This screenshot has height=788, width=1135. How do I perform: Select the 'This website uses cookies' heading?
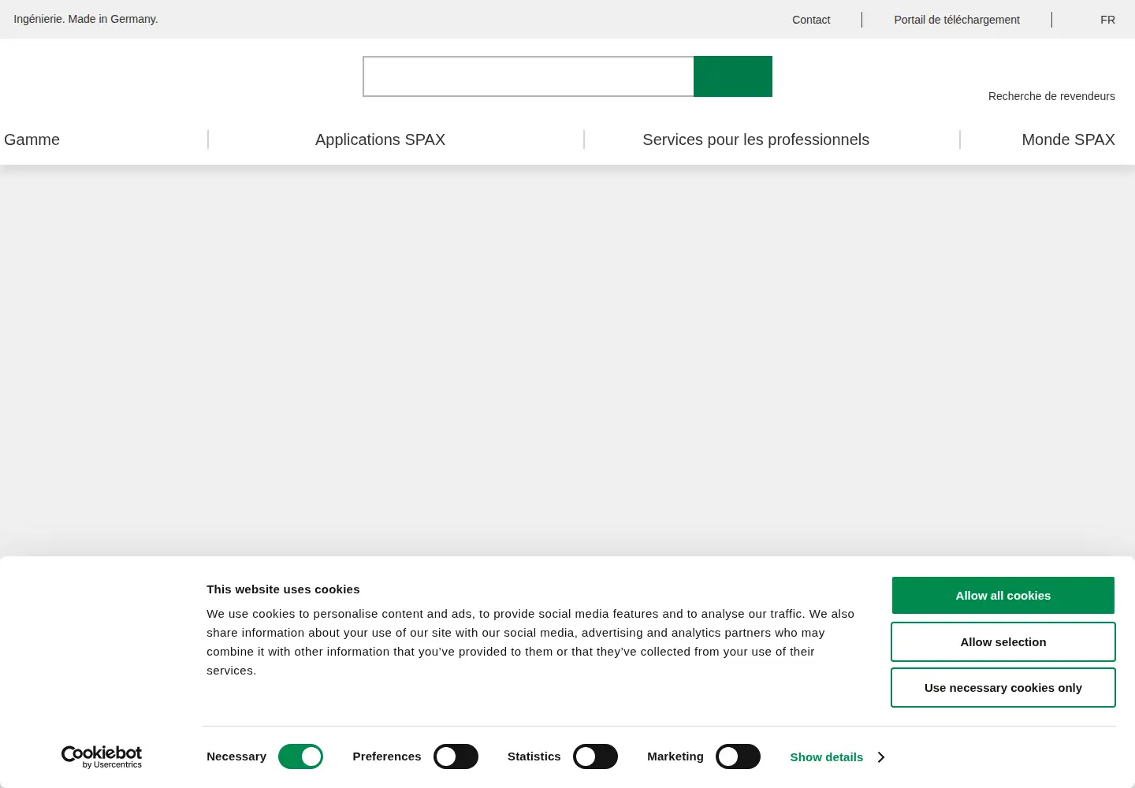[x=283, y=589]
